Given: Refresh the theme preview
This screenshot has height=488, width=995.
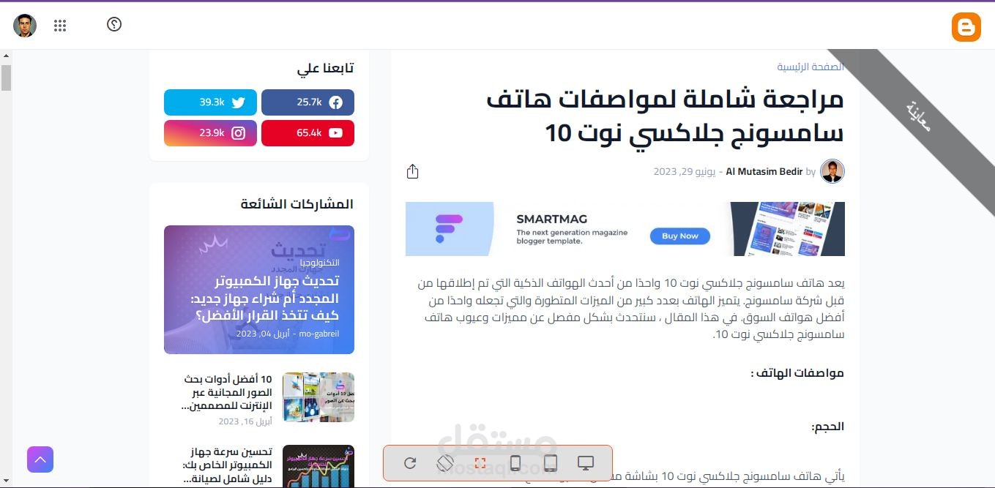Looking at the screenshot, I should click(410, 463).
